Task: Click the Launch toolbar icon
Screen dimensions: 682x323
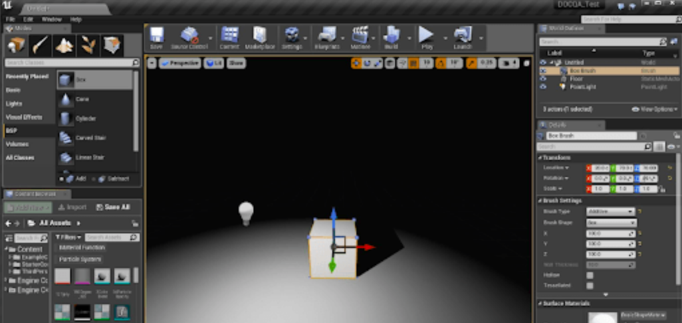Action: [462, 38]
